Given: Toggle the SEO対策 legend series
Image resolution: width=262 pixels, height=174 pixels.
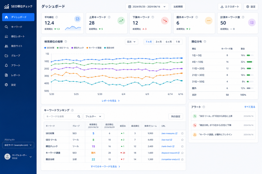Looking at the screenshot, I should tap(49, 48).
